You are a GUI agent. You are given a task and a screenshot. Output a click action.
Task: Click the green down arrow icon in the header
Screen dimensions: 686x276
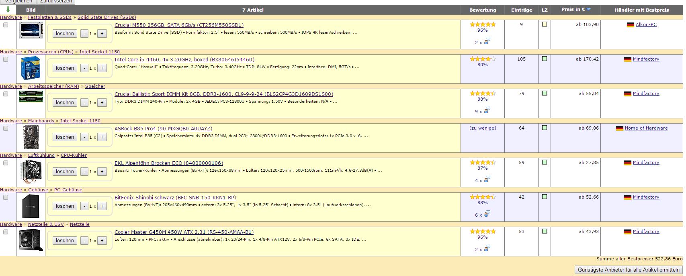[x=8, y=10]
